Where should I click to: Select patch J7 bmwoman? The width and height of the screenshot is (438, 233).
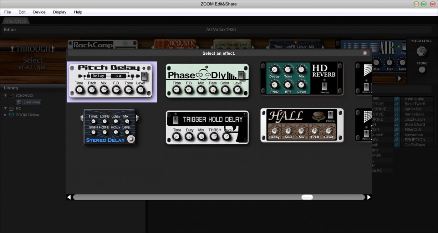coord(413,135)
